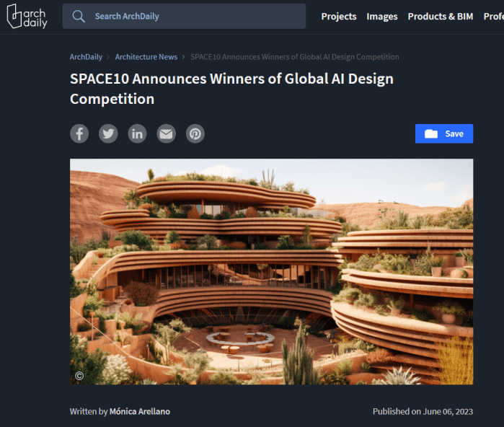Share article on Twitter
504x427 pixels.
(x=108, y=133)
